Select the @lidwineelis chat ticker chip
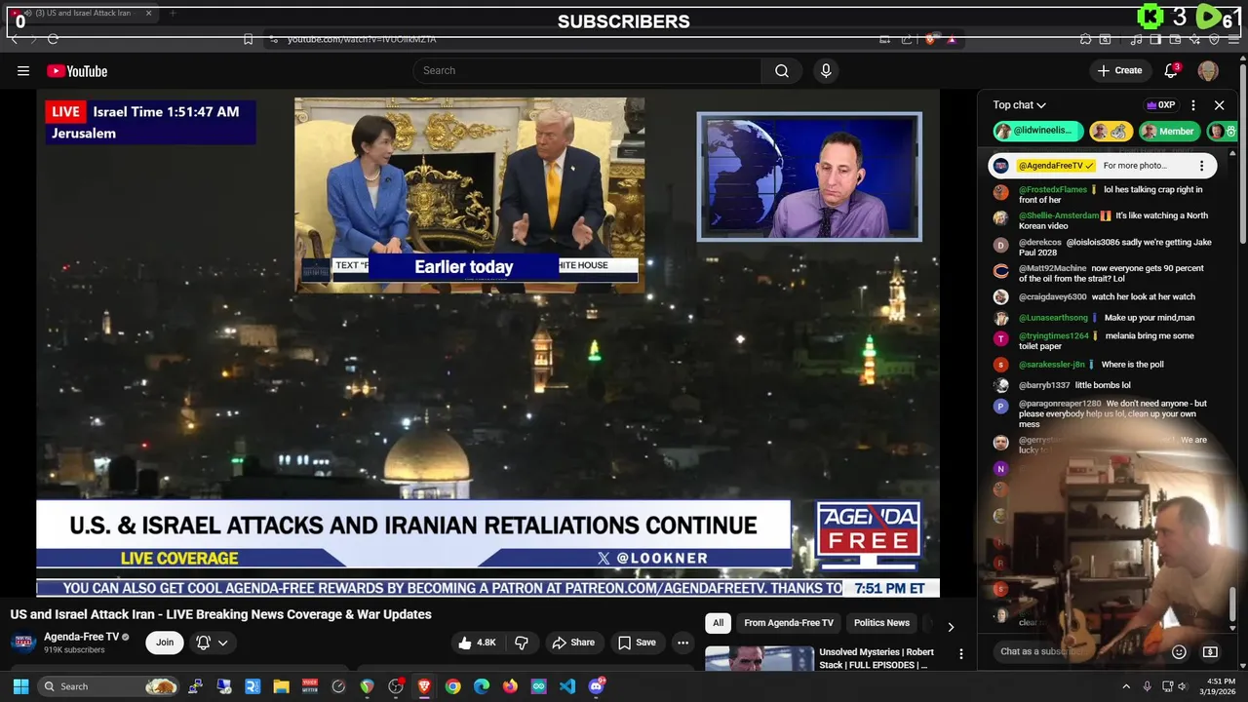This screenshot has width=1248, height=702. pos(1038,131)
